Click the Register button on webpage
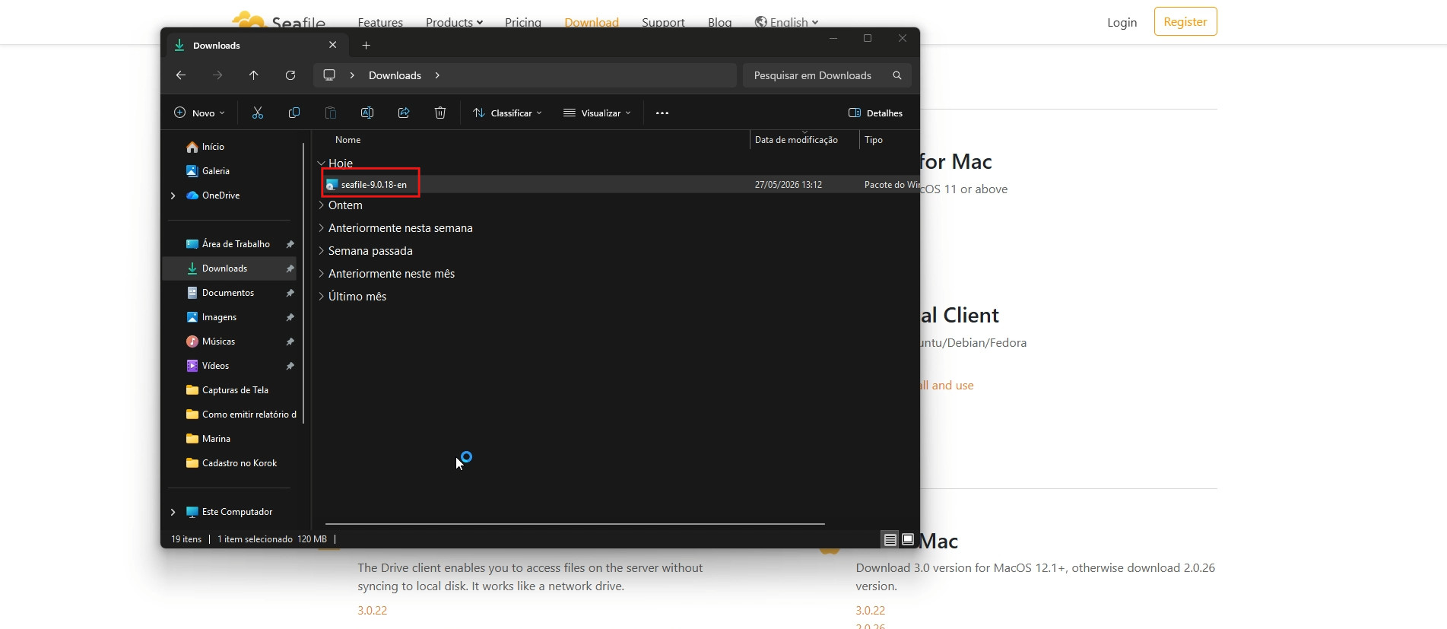Image resolution: width=1447 pixels, height=629 pixels. pos(1185,21)
